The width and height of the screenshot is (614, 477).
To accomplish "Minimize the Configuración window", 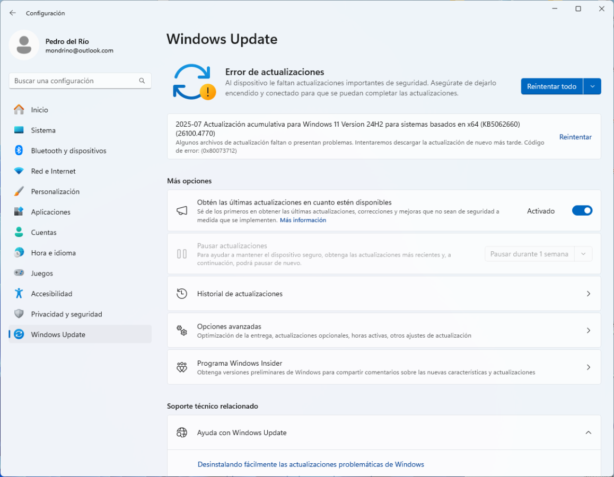I will [x=555, y=8].
